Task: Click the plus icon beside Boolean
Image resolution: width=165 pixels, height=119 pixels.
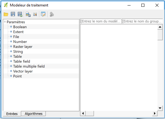Action: [11, 27]
